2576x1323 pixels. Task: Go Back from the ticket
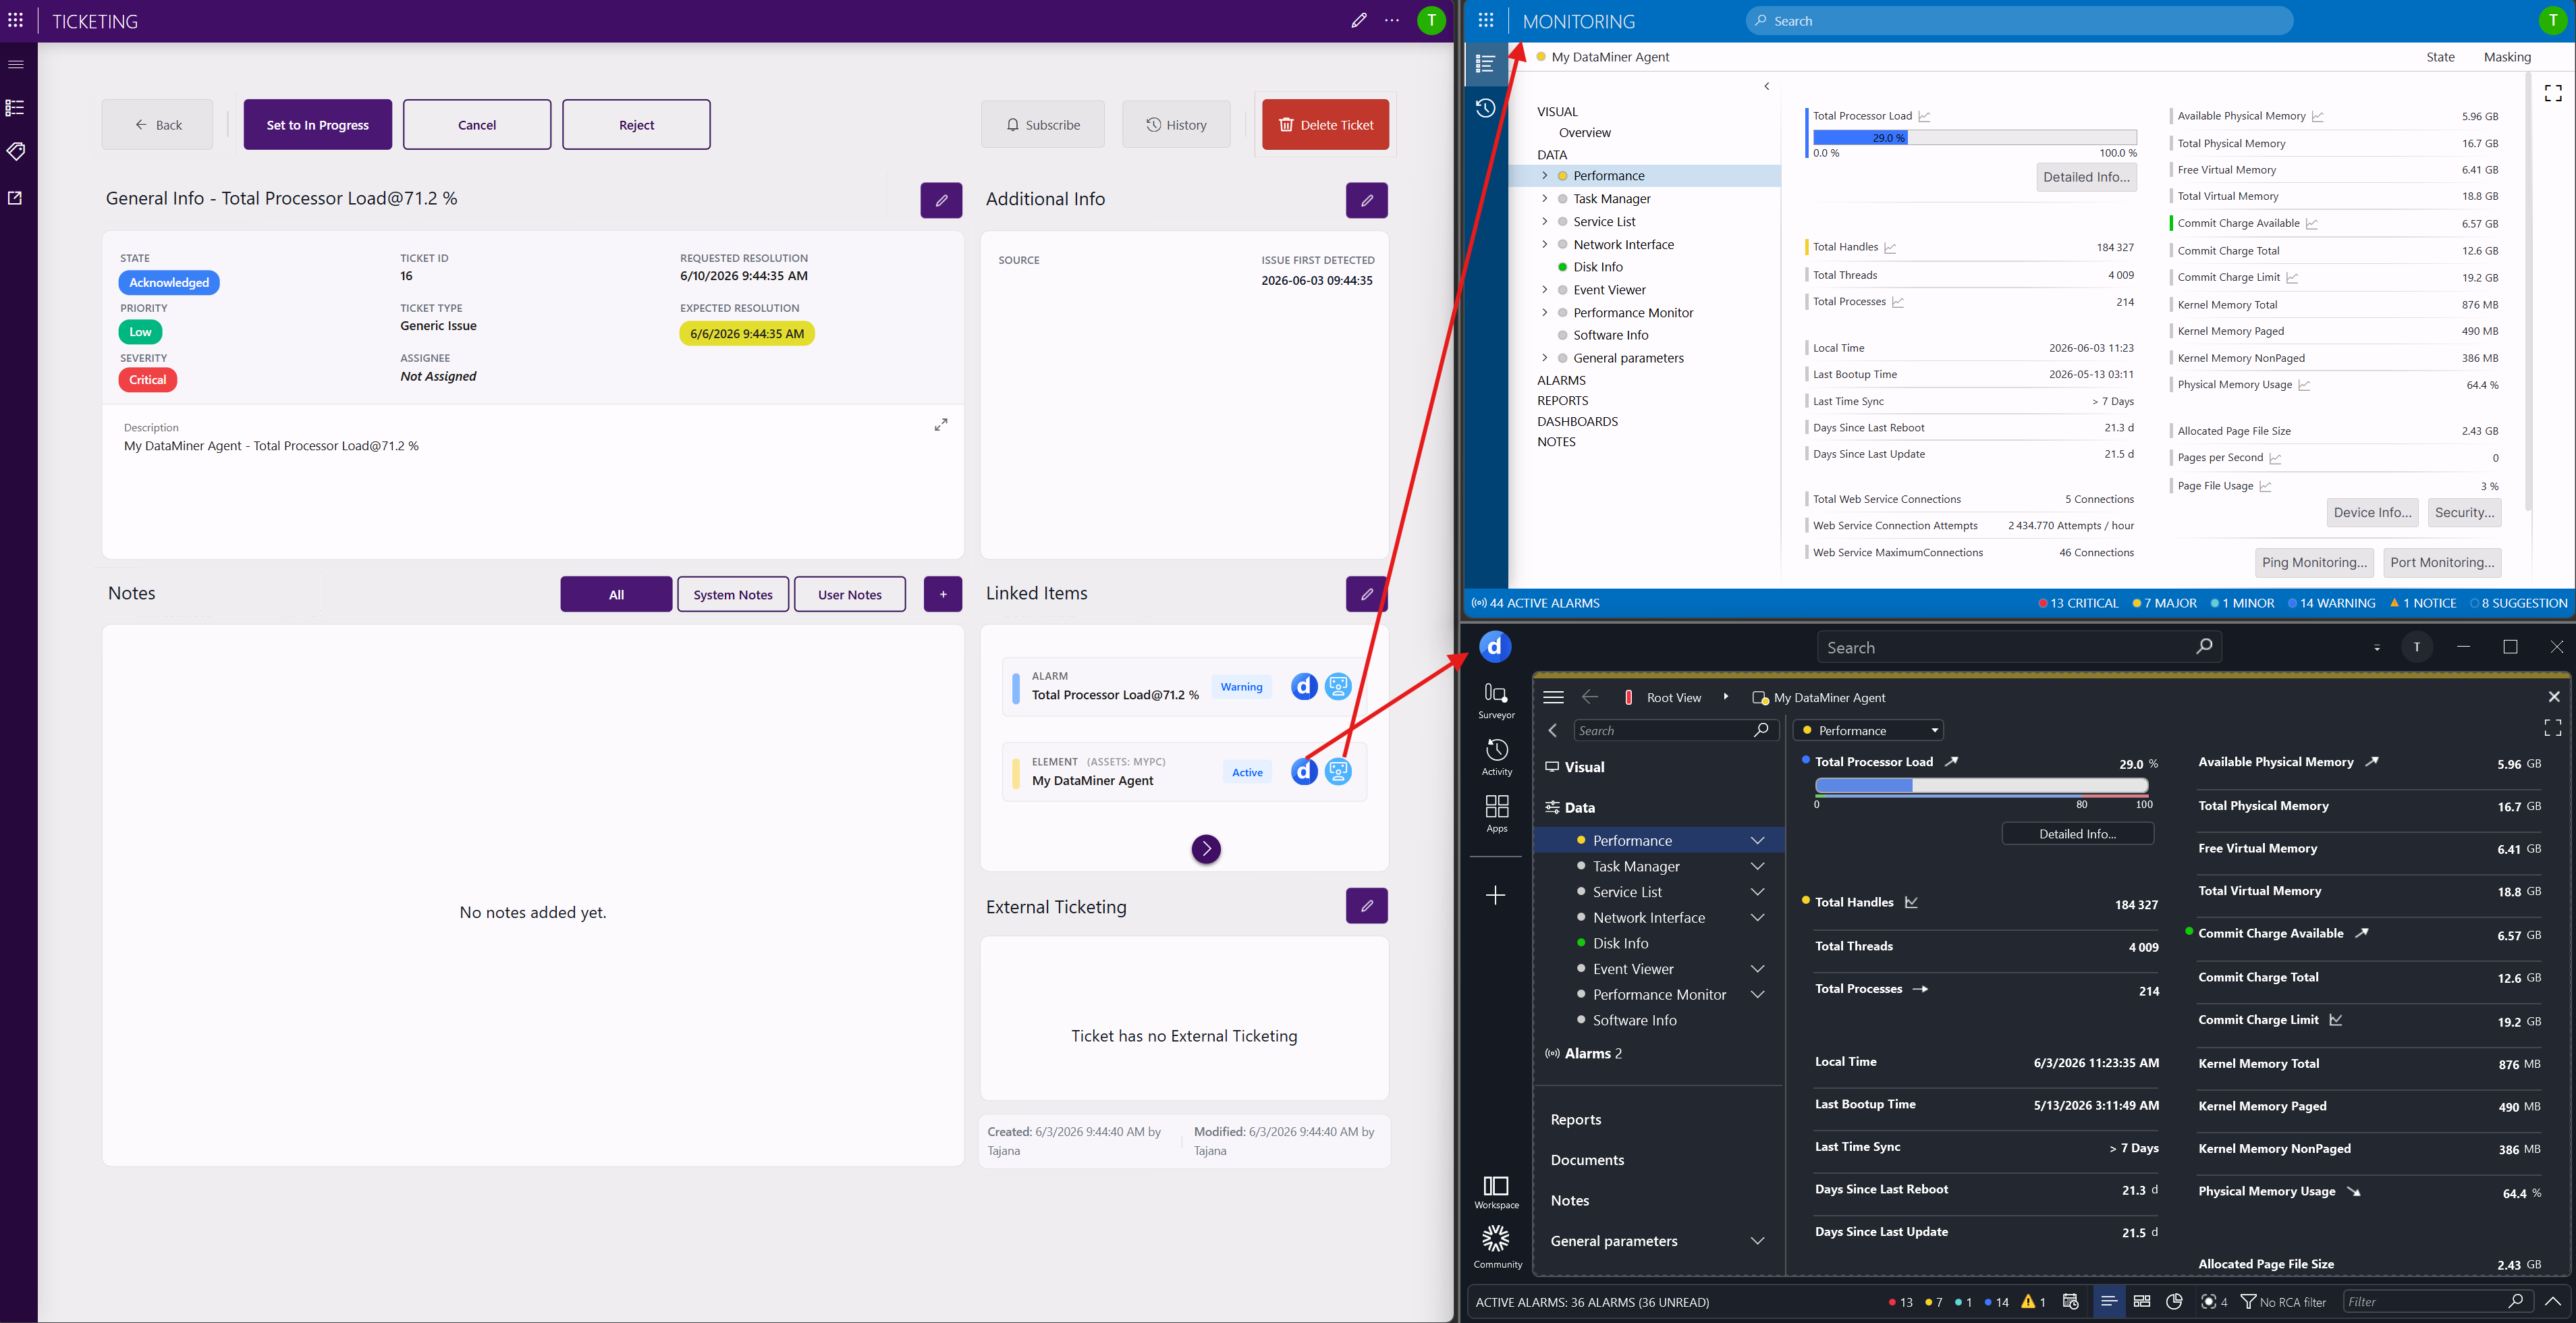(157, 125)
